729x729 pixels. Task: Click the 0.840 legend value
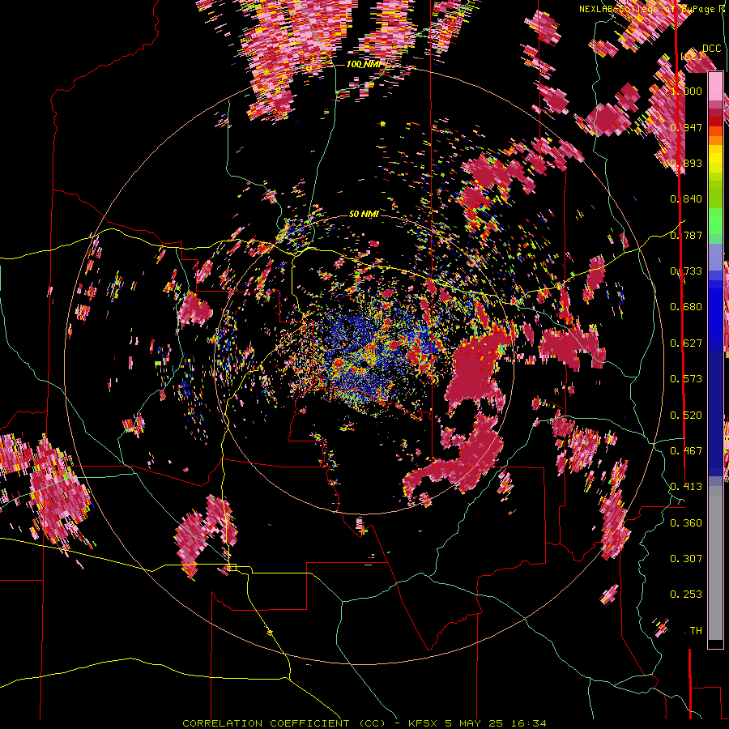tap(686, 199)
